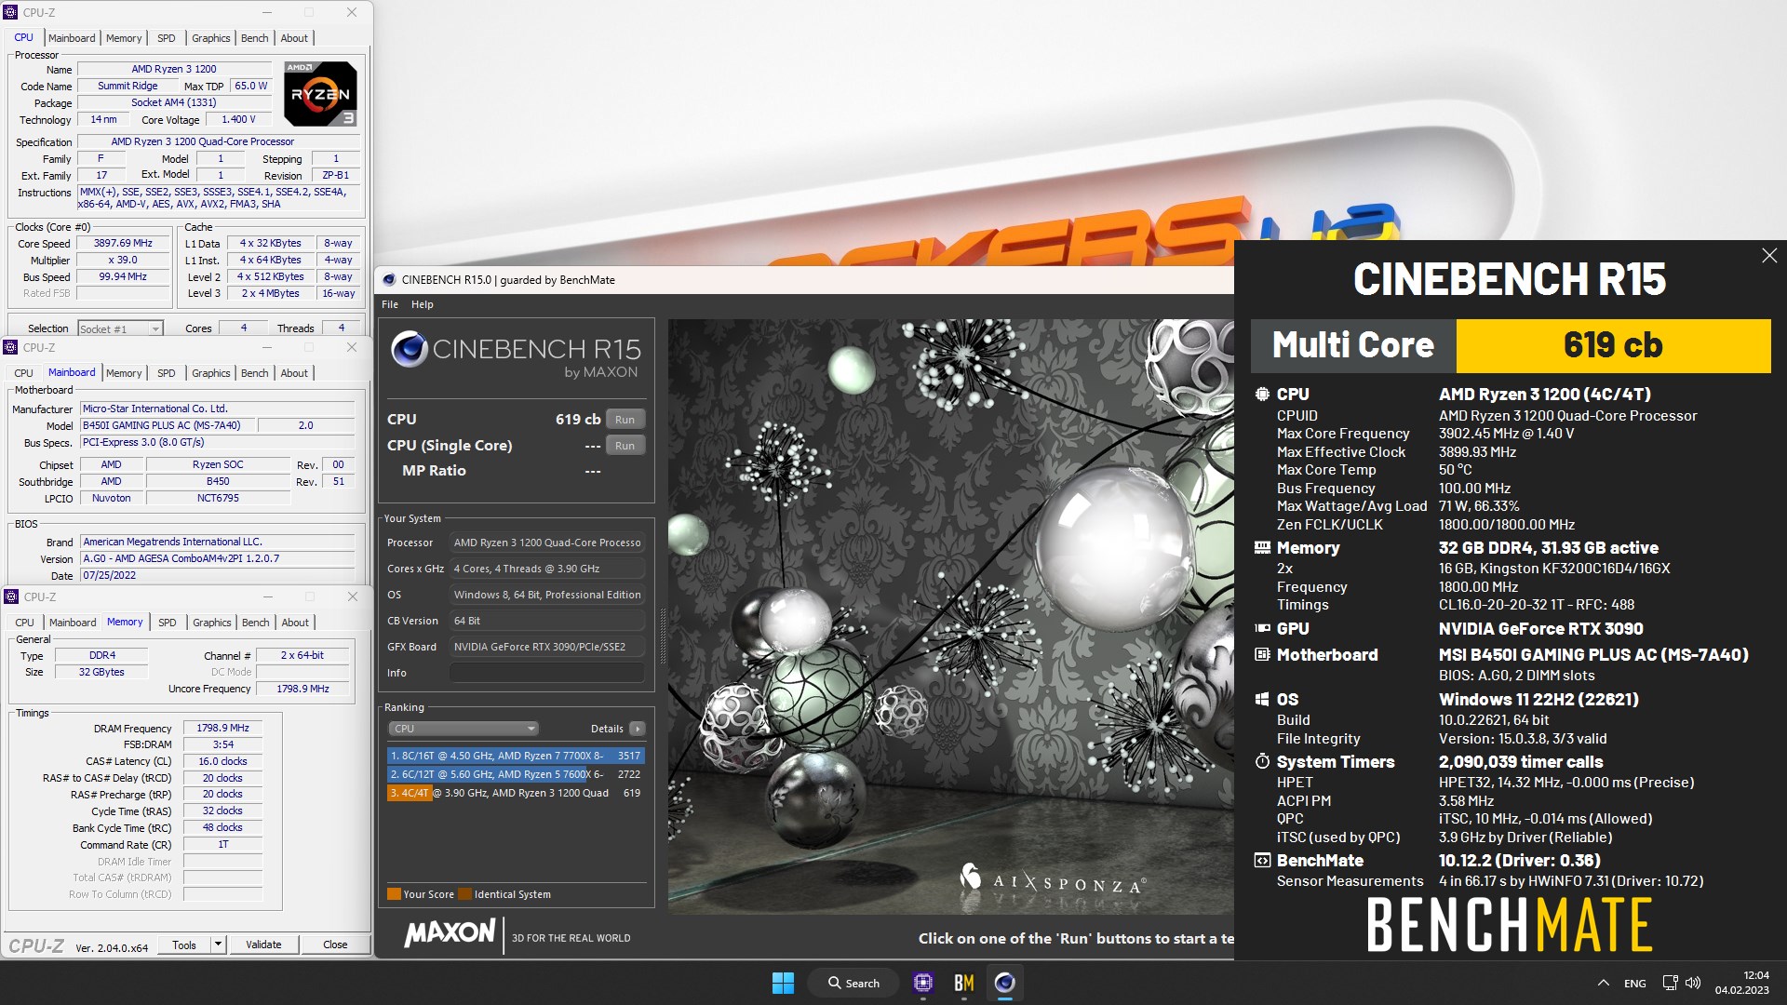The height and width of the screenshot is (1005, 1787).
Task: Show hidden tray icons chevron
Action: [x=1603, y=983]
